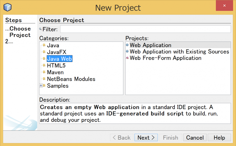Click the JavaFX category folder icon

pos(44,52)
